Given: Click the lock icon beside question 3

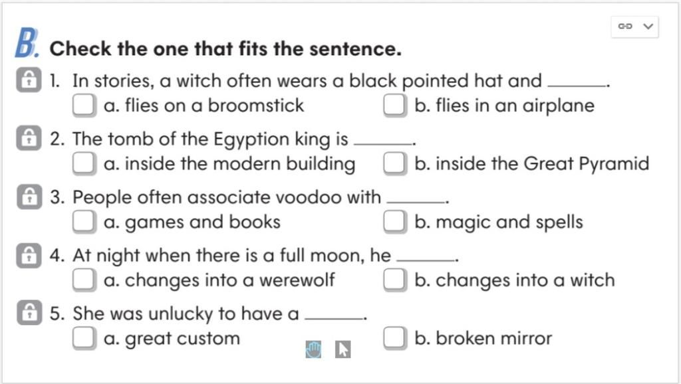Looking at the screenshot, I should coord(29,197).
